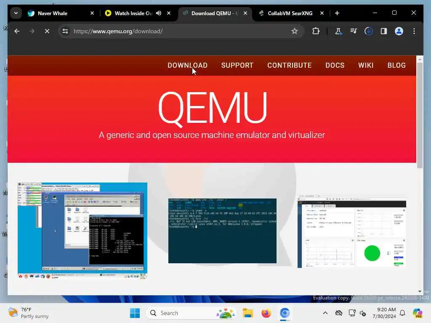The height and width of the screenshot is (323, 431).
Task: Click the page vertical scrollbar thumb
Action: coord(420,115)
